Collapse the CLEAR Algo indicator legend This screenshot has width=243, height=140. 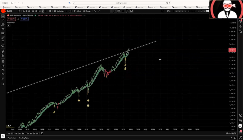[x=9, y=26]
